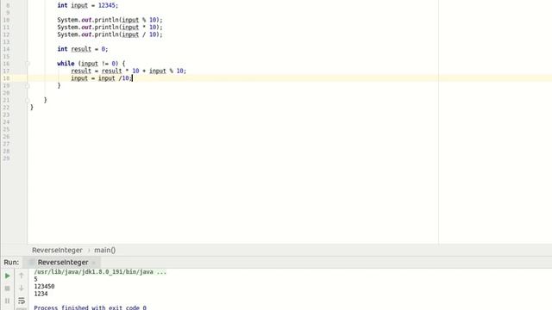Toggle soft-wrap icon in Run console
552x310 pixels.
tap(21, 301)
